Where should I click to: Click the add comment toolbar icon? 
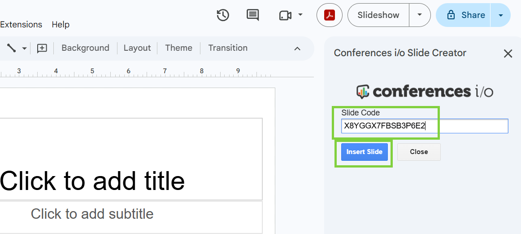pyautogui.click(x=42, y=48)
